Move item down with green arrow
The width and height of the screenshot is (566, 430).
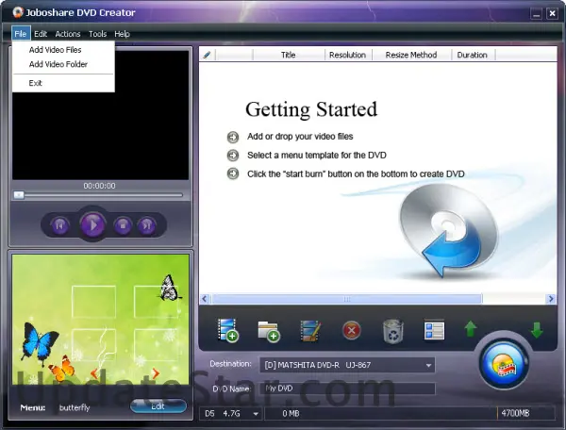[537, 330]
